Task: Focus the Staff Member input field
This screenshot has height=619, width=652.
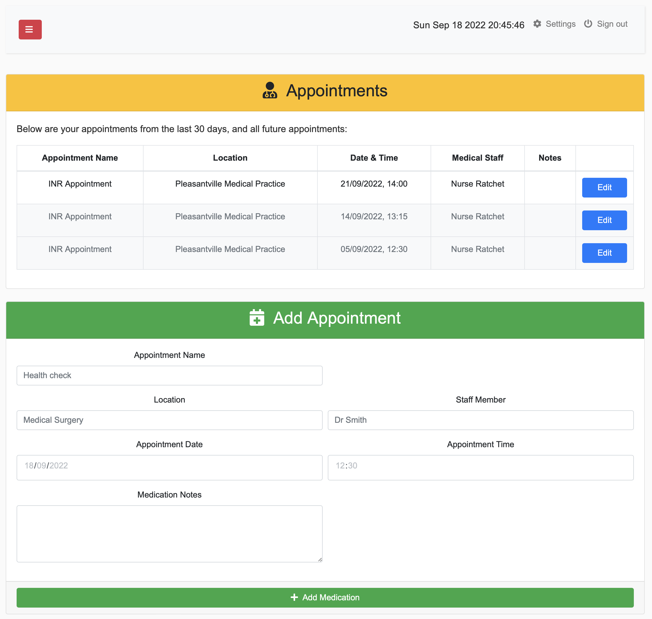Action: (x=480, y=420)
